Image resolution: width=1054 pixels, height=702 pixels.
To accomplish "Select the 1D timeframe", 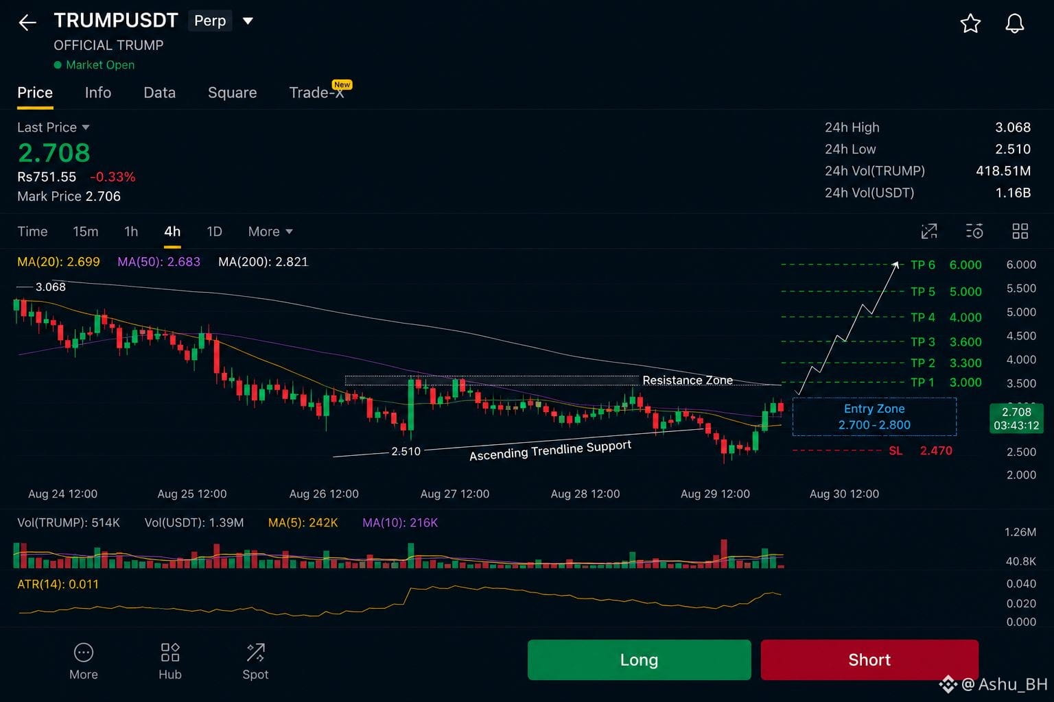I will point(215,232).
